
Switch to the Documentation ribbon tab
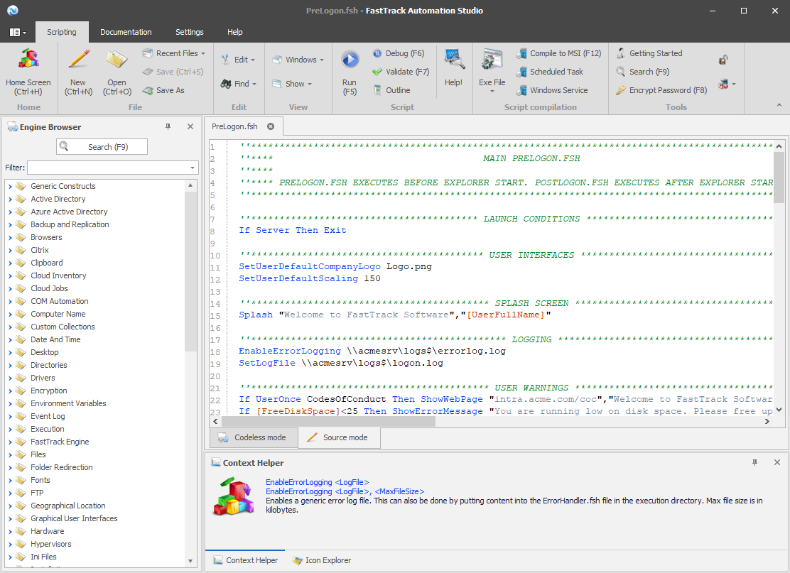pos(126,32)
